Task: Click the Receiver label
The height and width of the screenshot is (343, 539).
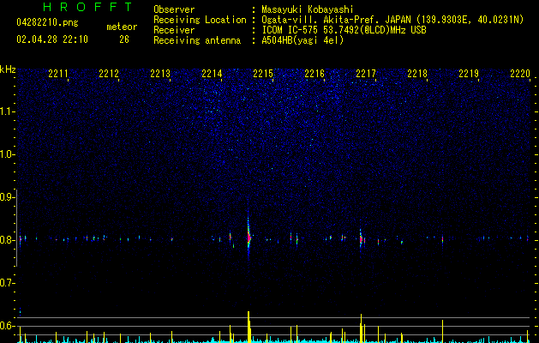Action: [x=174, y=30]
